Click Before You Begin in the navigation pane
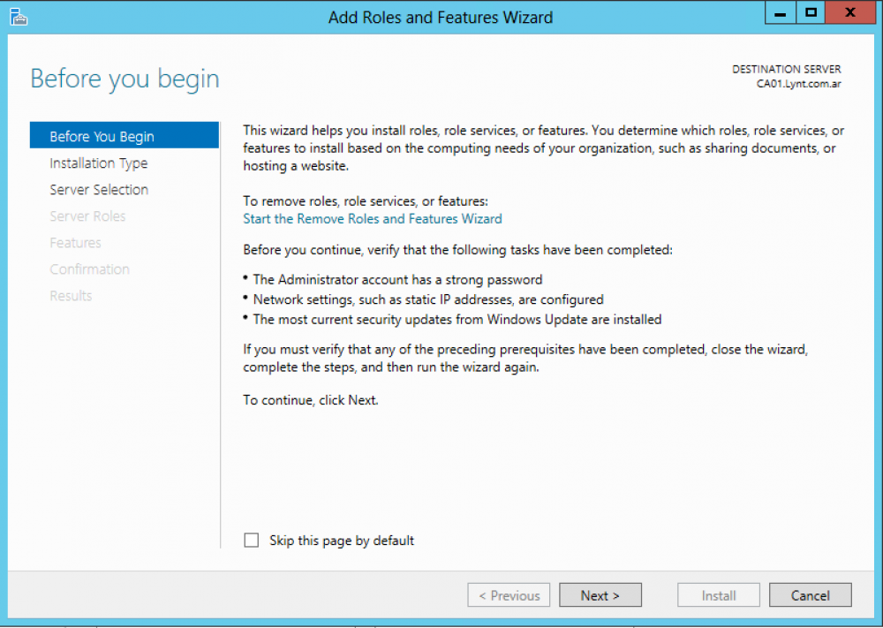Screen dimensions: 883x628 102,135
